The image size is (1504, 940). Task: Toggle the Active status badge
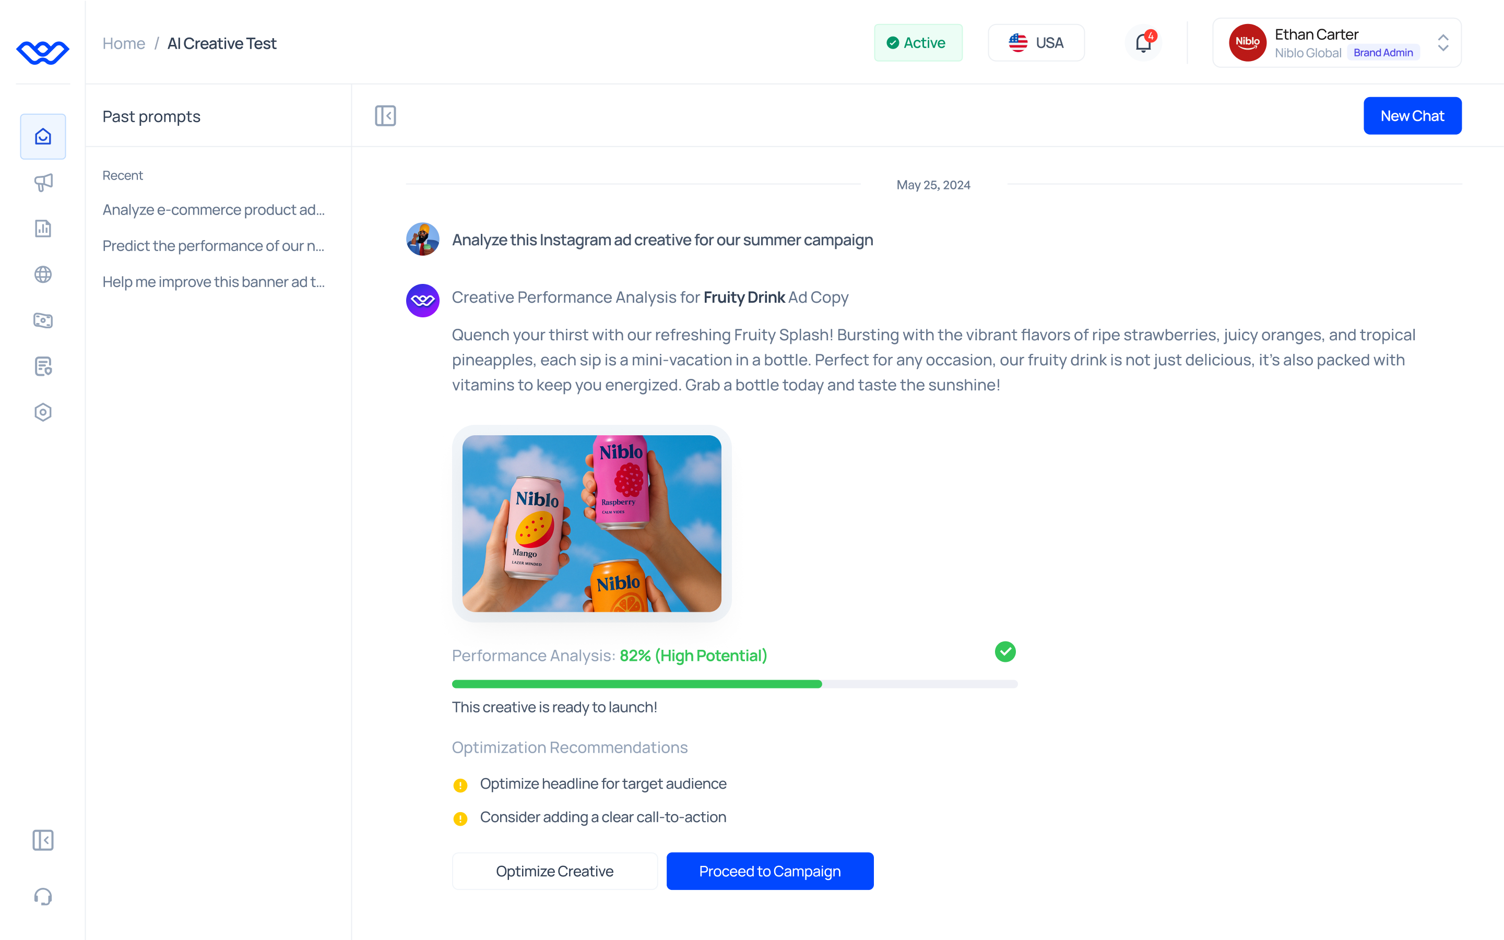(x=918, y=43)
